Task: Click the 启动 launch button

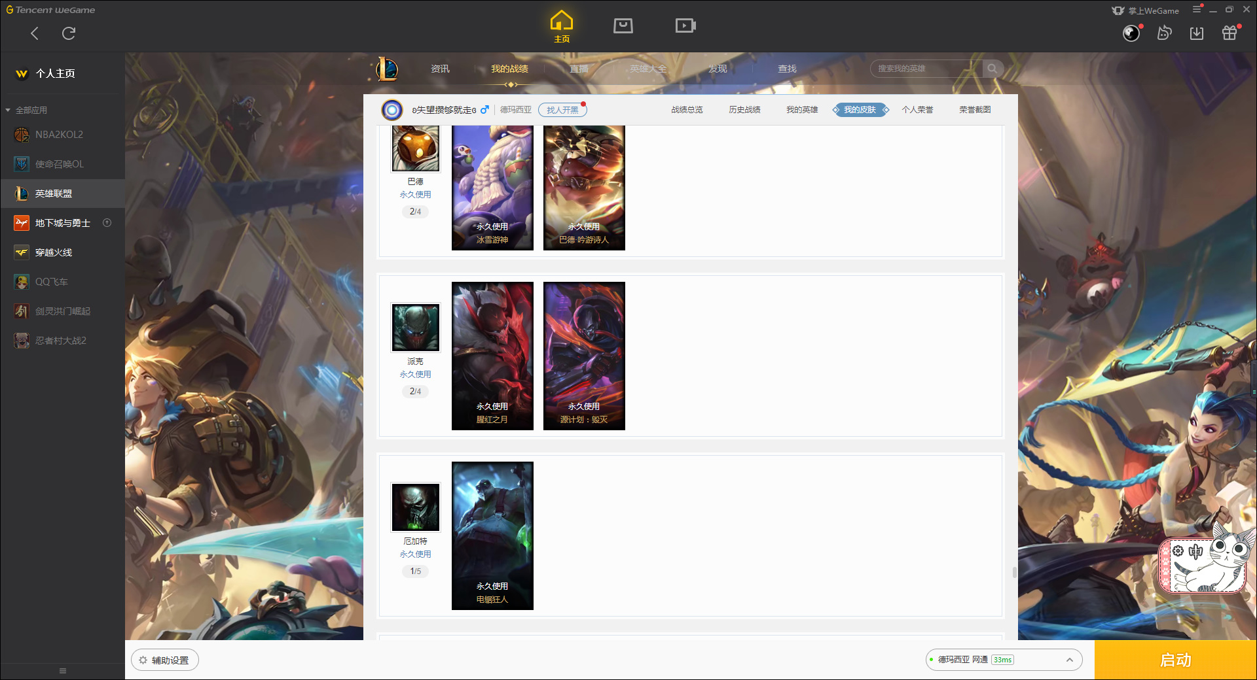Action: point(1176,660)
